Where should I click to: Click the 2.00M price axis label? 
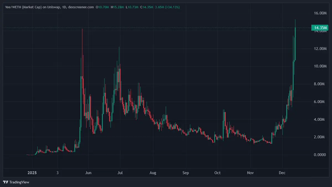pos(319,137)
